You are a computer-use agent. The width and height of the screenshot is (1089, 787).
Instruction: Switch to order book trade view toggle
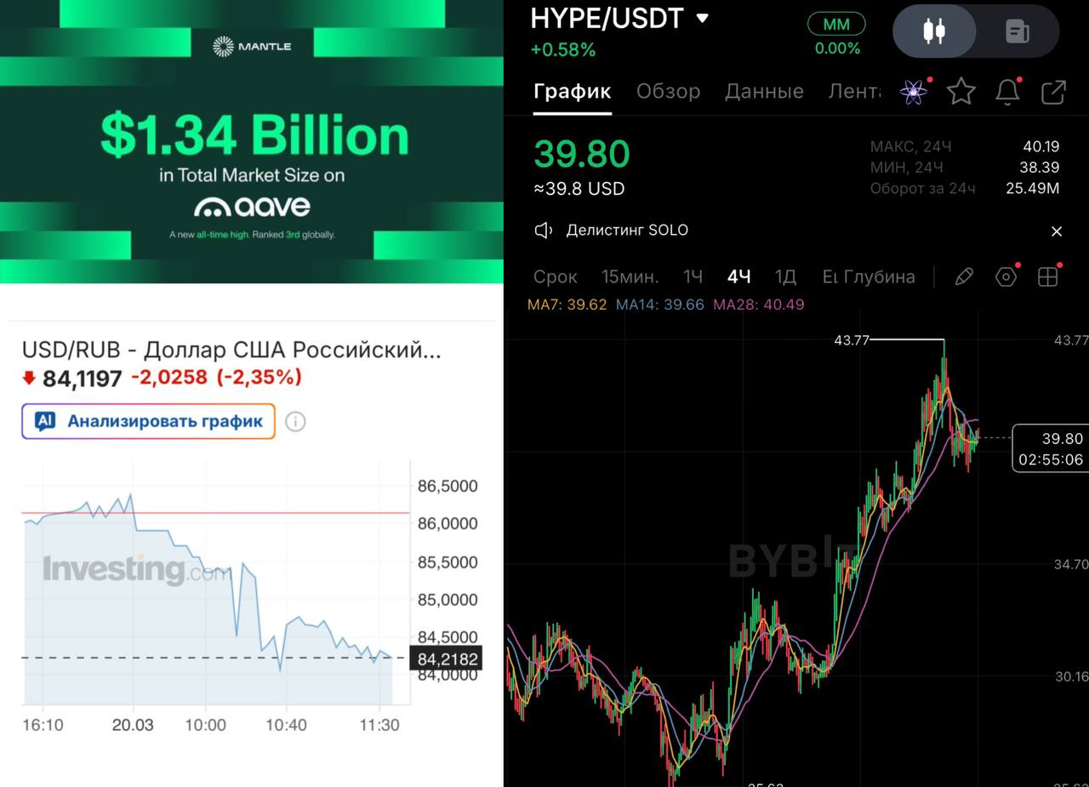coord(1017,31)
